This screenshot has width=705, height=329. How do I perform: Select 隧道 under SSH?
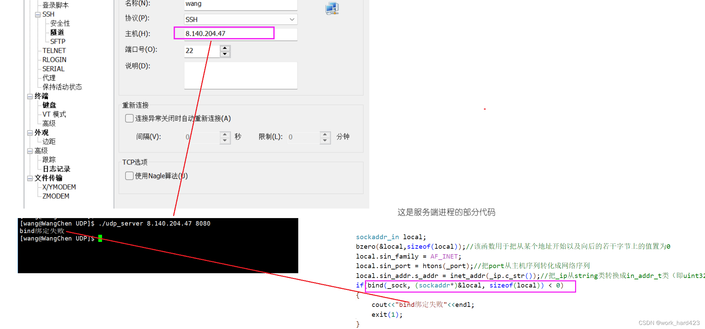coord(57,32)
